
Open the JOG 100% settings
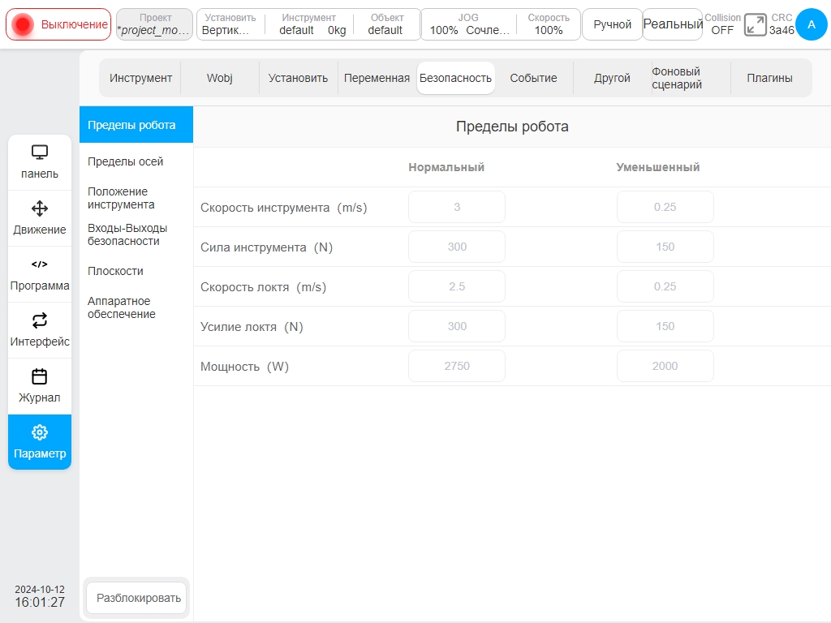tap(468, 24)
